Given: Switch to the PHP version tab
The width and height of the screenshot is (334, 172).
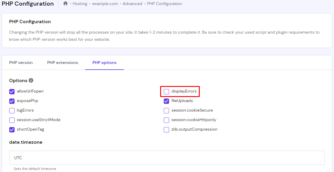Looking at the screenshot, I should click(x=21, y=62).
